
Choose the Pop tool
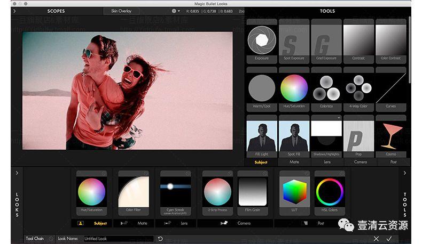pyautogui.click(x=358, y=136)
